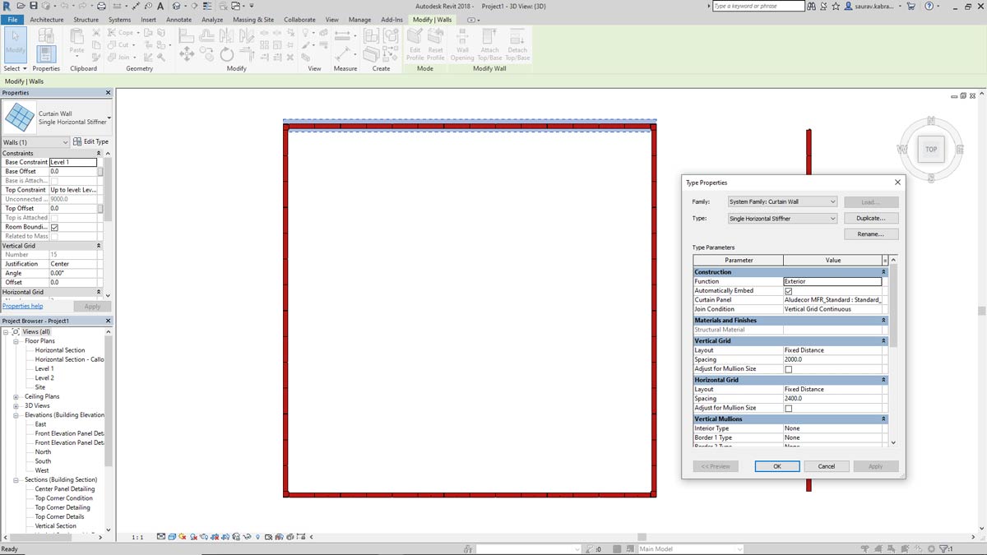
Task: Collapse the Floor Plans tree node
Action: pyautogui.click(x=16, y=340)
